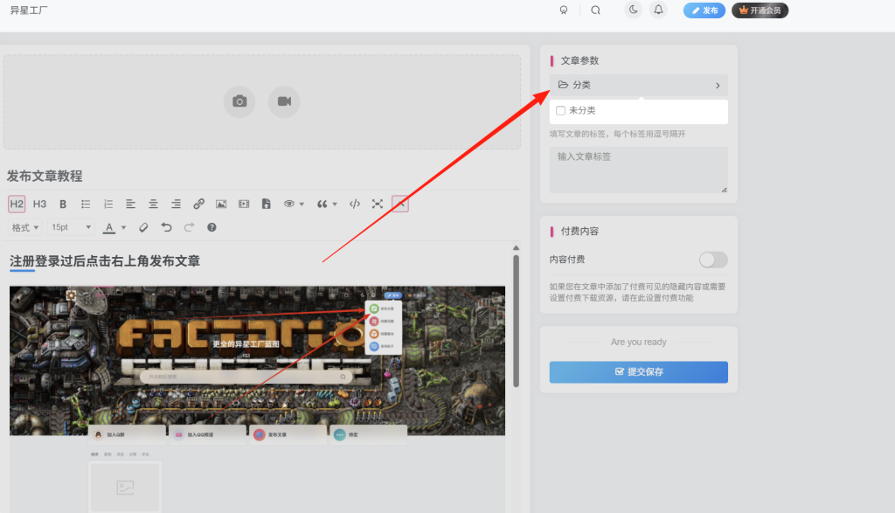The width and height of the screenshot is (895, 513).
Task: Apply H2 heading format
Action: (17, 204)
